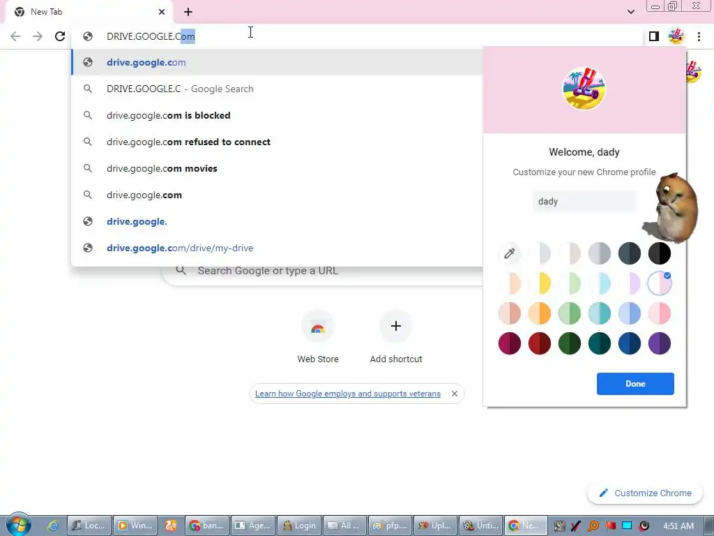The width and height of the screenshot is (714, 536).
Task: Switch to the 'Age...' taskbar window
Action: click(253, 526)
